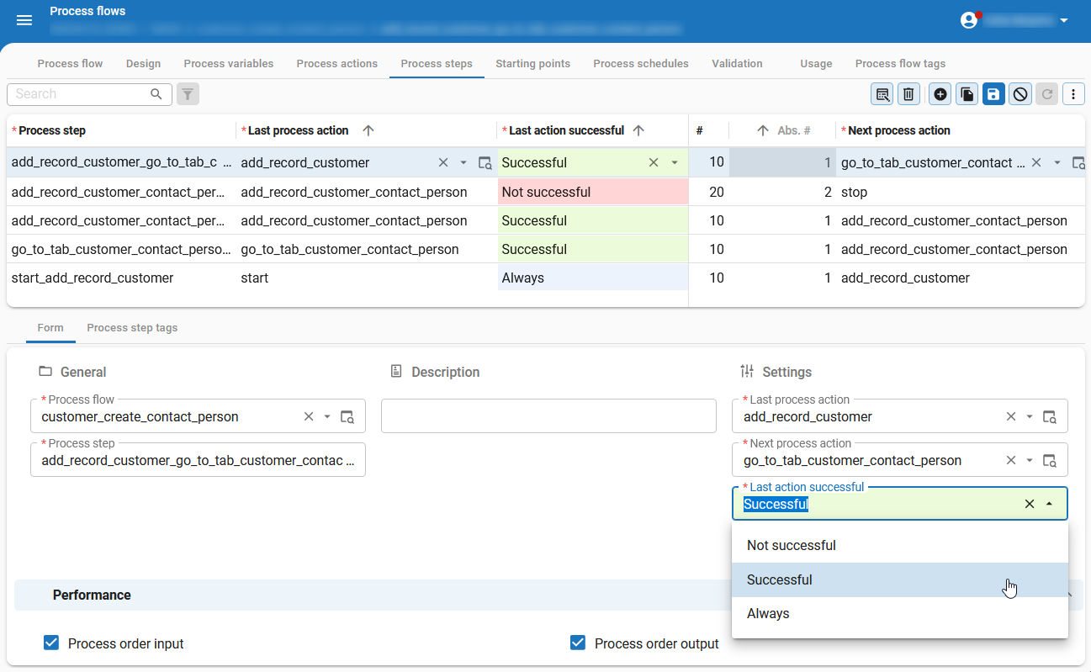This screenshot has width=1091, height=672.
Task: Click the filter icon beside search
Action: (x=188, y=94)
